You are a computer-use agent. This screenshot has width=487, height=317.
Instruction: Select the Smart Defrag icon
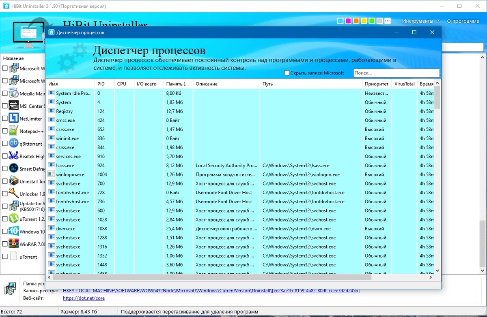[x=14, y=168]
